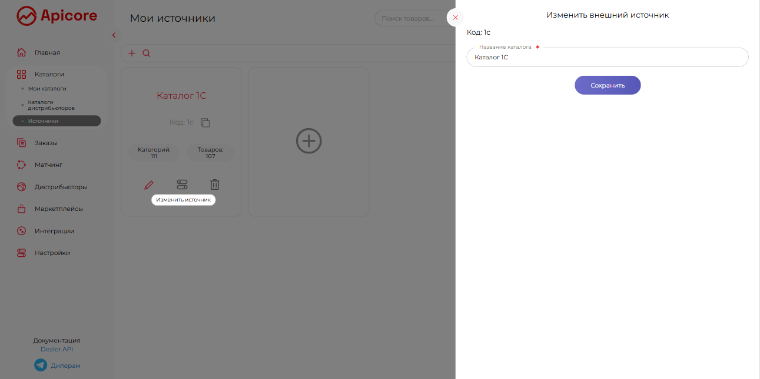Go to Заказы menu item
This screenshot has width=760, height=379.
tap(46, 143)
